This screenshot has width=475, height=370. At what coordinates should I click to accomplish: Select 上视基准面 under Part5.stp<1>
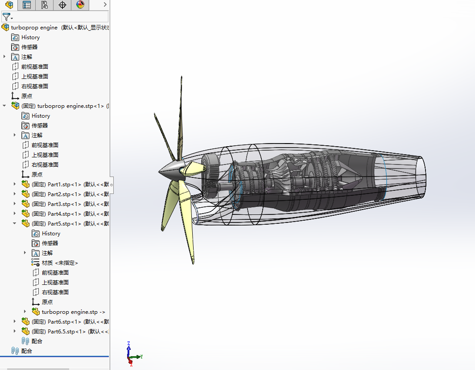click(x=50, y=283)
